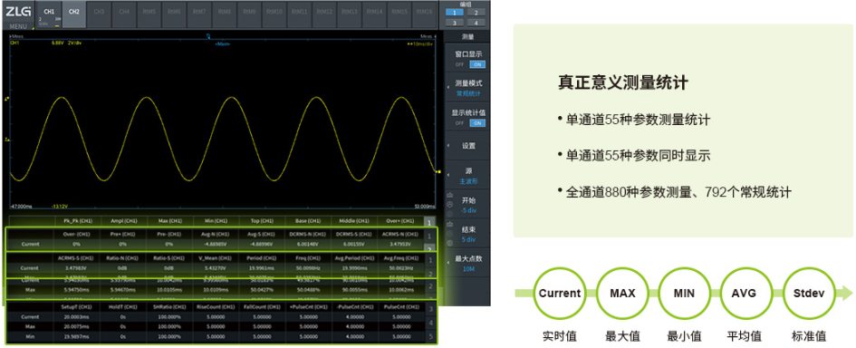Select the CH2 channel tab

[x=74, y=14]
